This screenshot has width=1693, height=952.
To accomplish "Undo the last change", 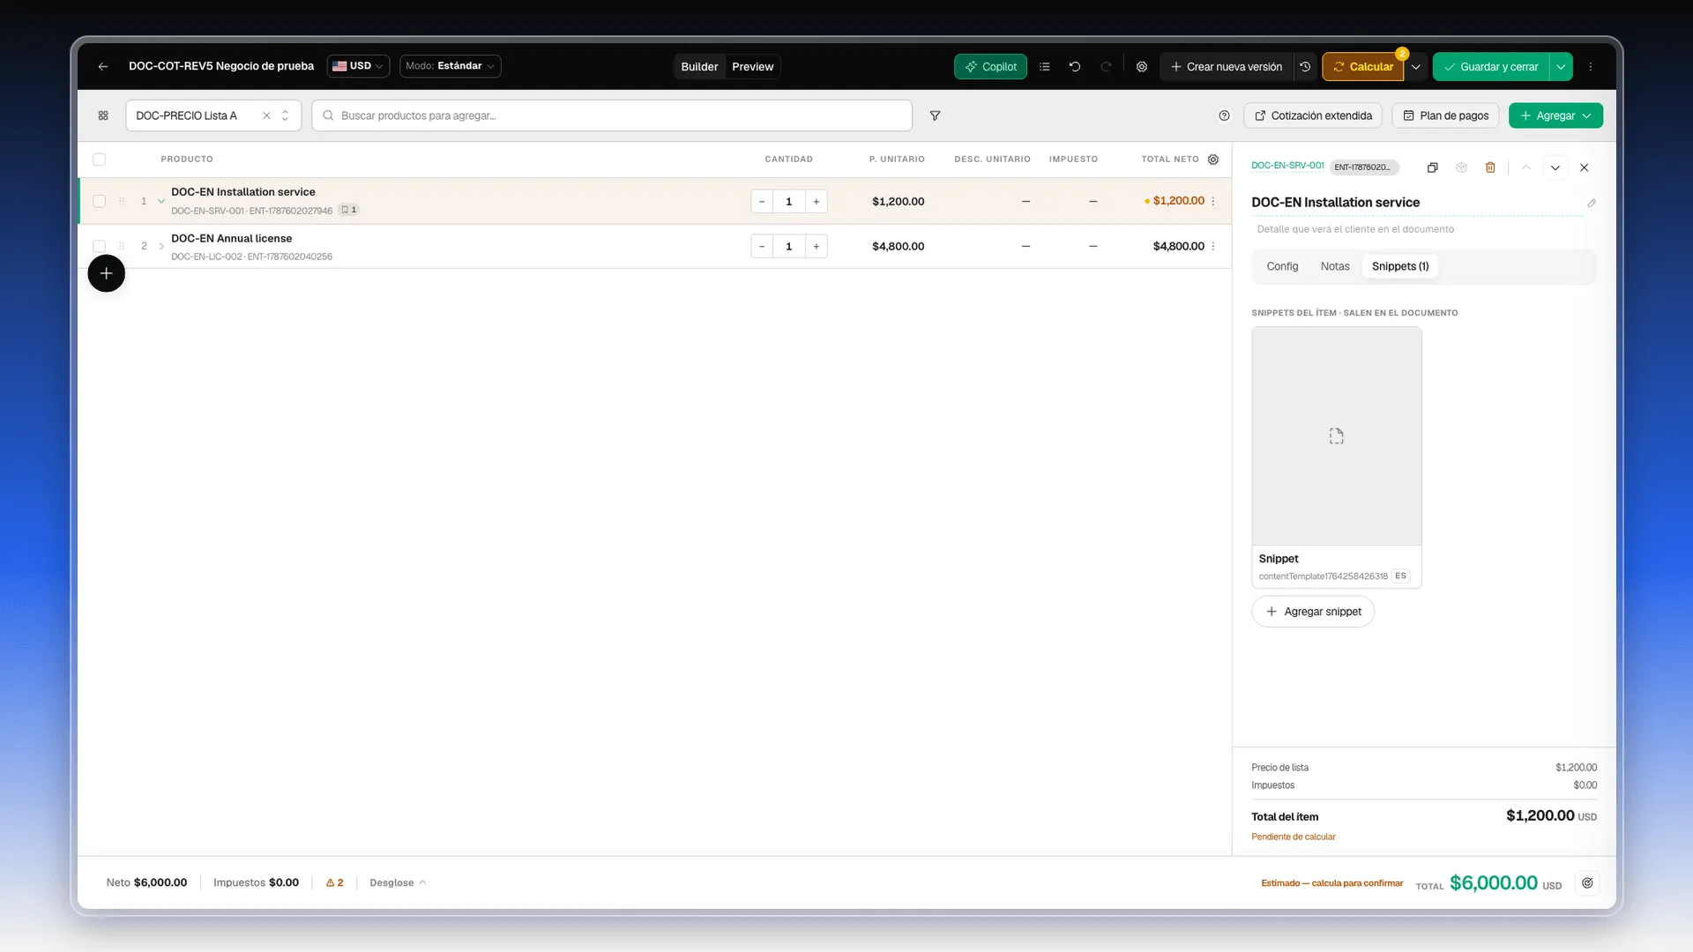I will pyautogui.click(x=1075, y=66).
